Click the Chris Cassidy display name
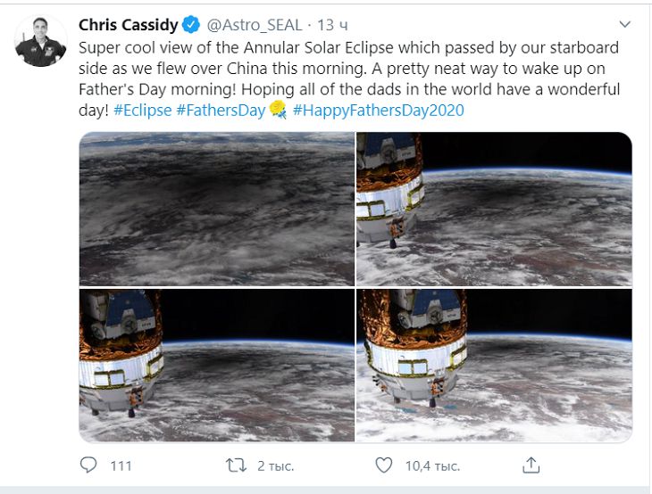 (x=129, y=24)
